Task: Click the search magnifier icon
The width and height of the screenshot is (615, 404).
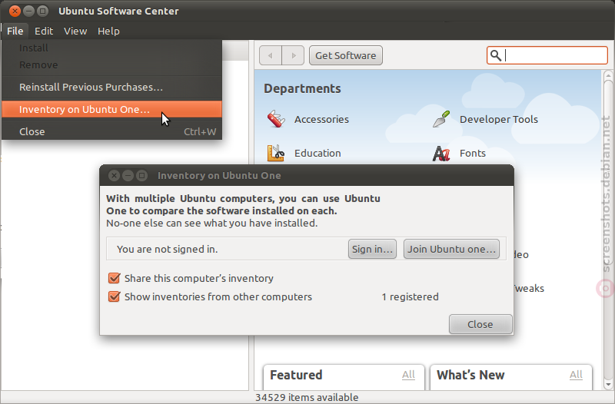Action: click(x=496, y=55)
